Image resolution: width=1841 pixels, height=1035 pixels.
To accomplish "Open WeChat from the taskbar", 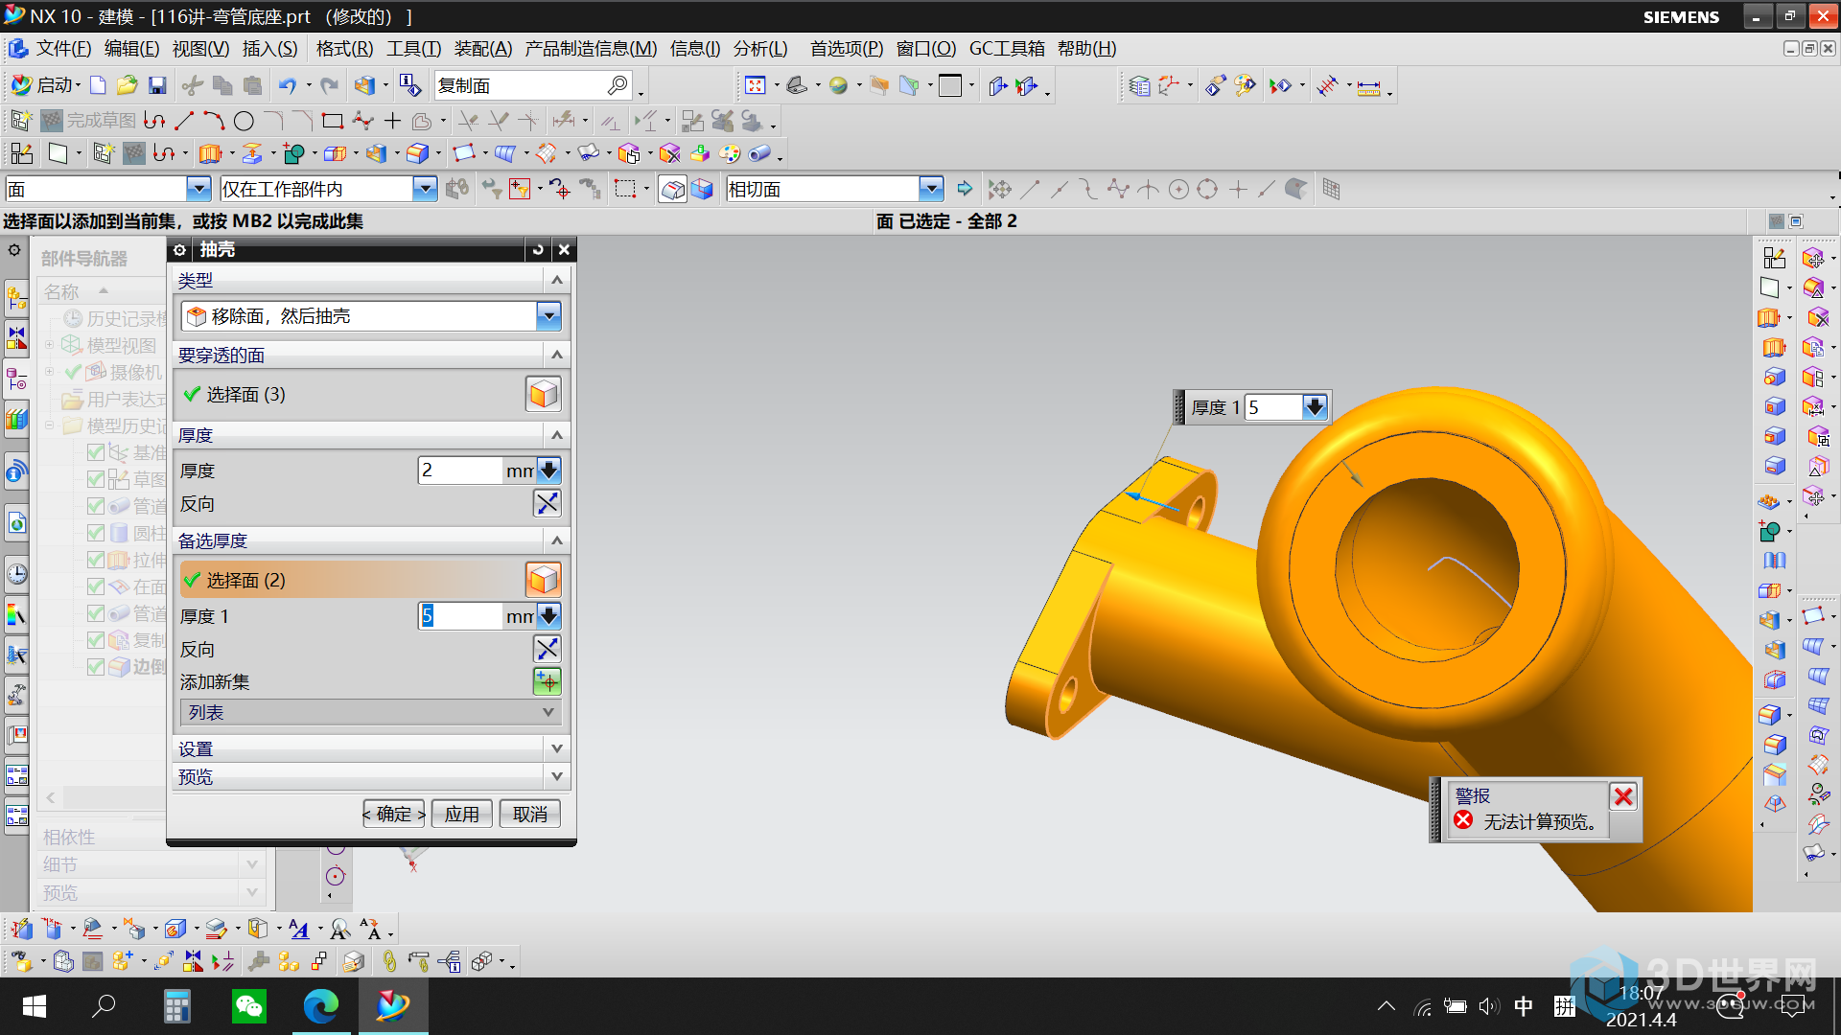I will tap(249, 1006).
